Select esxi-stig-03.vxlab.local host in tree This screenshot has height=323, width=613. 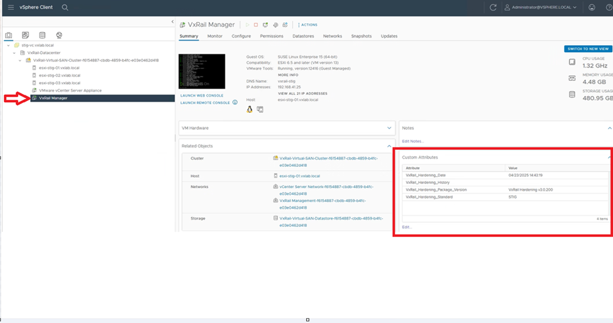(x=60, y=83)
